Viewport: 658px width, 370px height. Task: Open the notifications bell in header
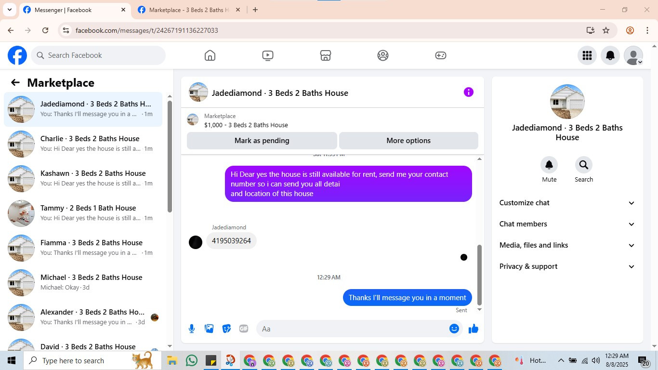[610, 55]
